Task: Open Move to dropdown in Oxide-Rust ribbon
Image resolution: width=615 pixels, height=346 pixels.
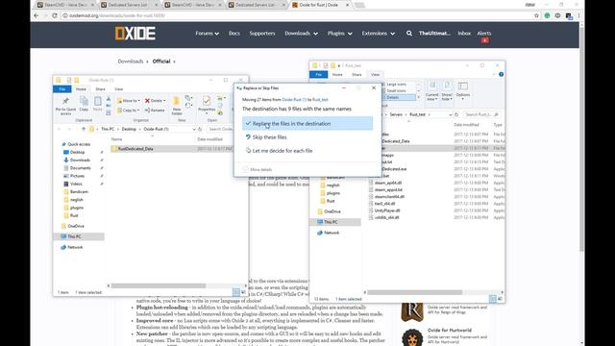Action: point(128,101)
